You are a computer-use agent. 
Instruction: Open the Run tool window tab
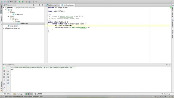coord(29,94)
